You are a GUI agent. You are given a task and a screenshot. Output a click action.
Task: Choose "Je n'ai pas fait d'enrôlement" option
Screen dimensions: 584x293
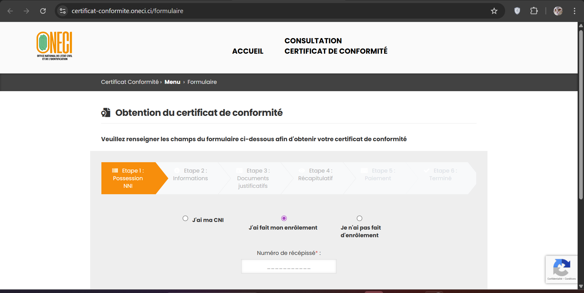click(x=360, y=218)
